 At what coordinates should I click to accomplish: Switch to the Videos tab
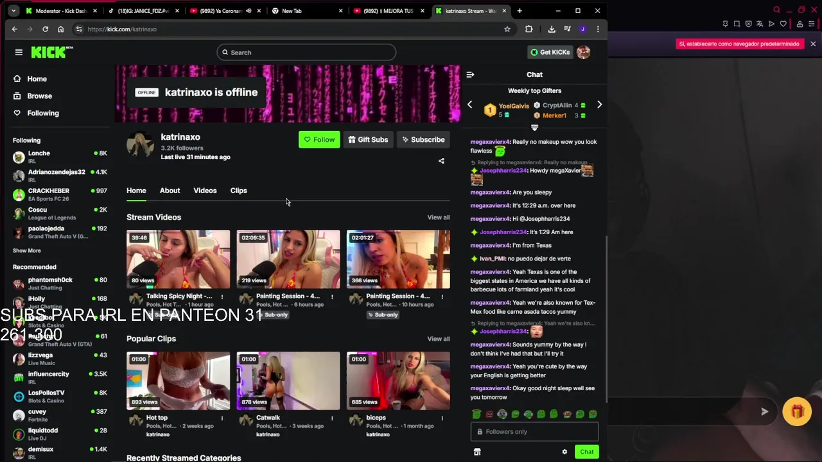[x=205, y=191]
